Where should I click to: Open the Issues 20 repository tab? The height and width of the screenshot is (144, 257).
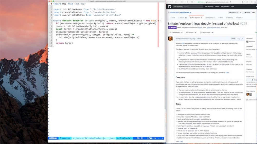pos(182,18)
